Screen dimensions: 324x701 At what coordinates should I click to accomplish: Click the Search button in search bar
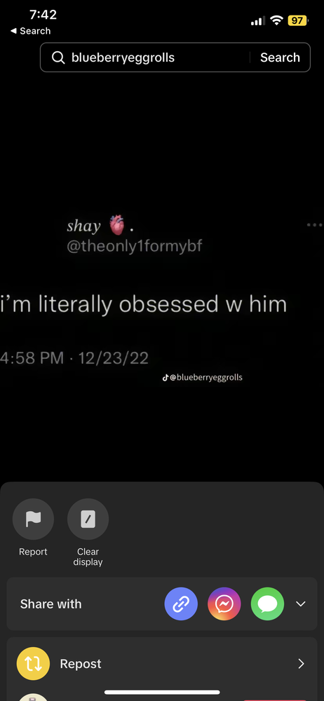(x=280, y=57)
